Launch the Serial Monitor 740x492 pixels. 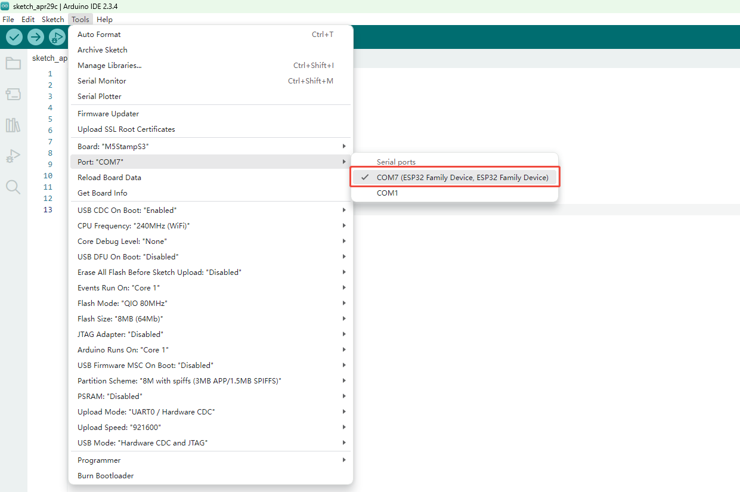point(211,81)
